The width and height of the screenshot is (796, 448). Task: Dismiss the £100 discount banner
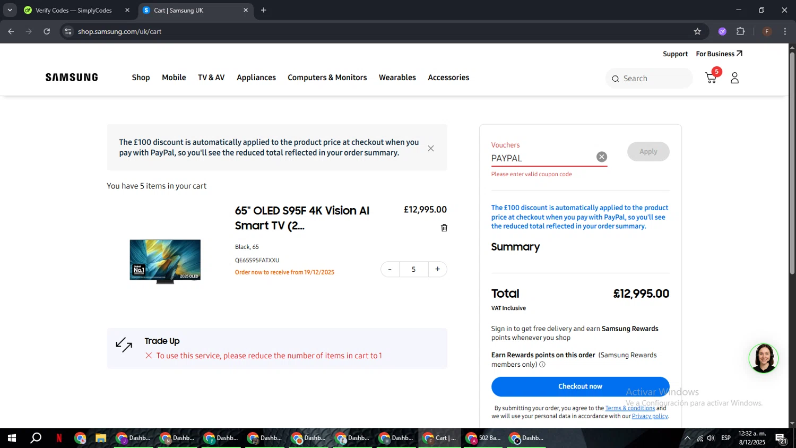tap(431, 148)
